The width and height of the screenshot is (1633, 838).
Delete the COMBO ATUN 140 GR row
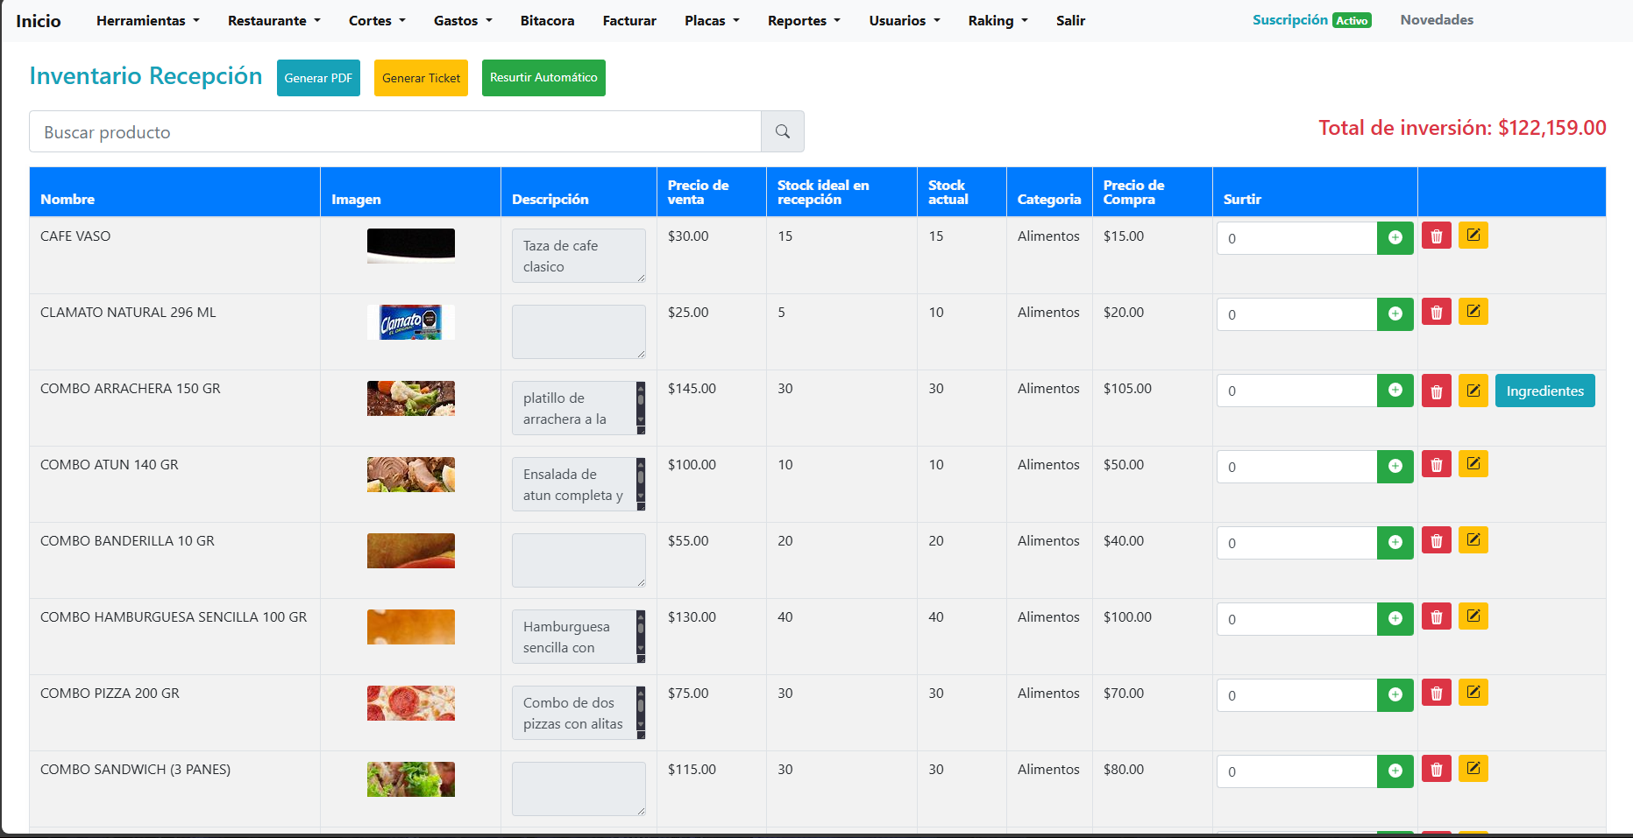pos(1436,465)
